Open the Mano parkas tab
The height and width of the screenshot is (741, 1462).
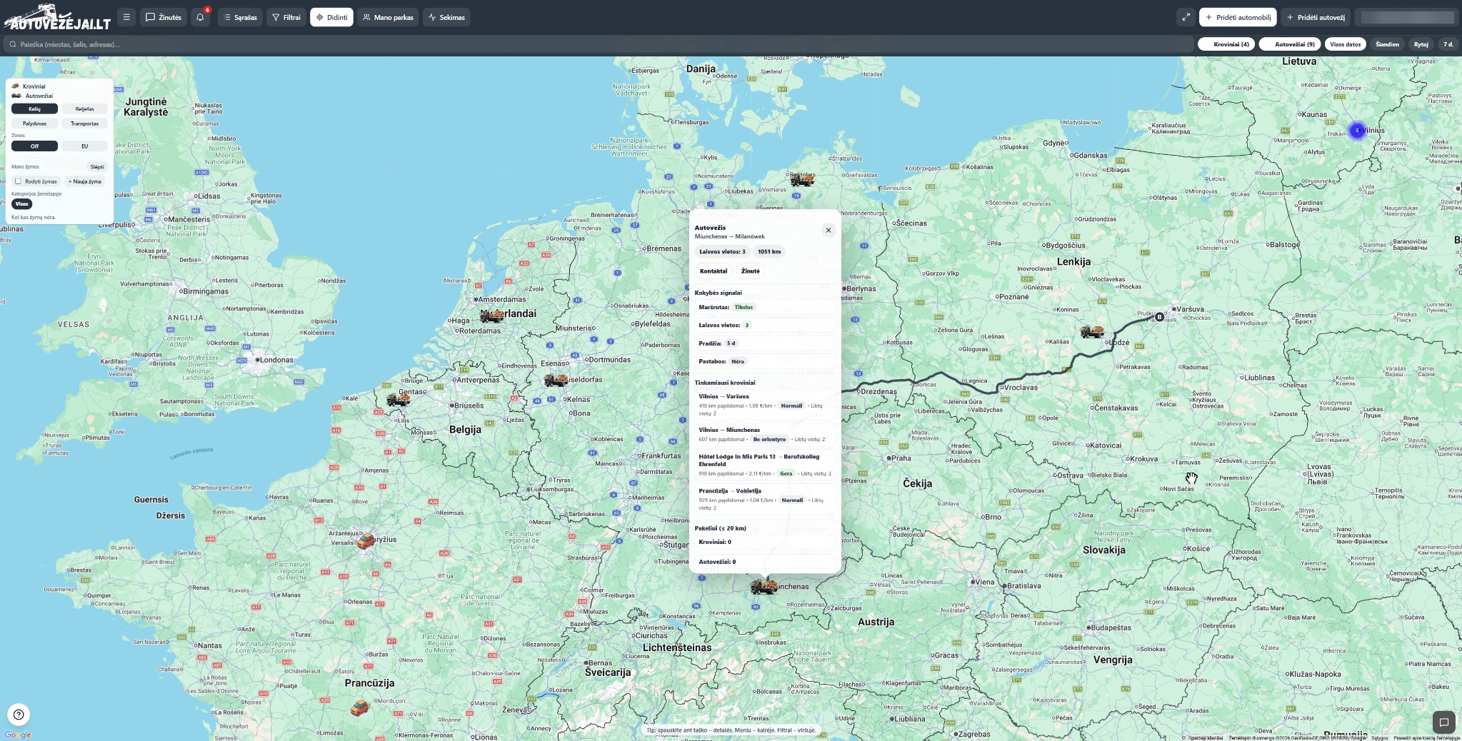[x=388, y=17]
